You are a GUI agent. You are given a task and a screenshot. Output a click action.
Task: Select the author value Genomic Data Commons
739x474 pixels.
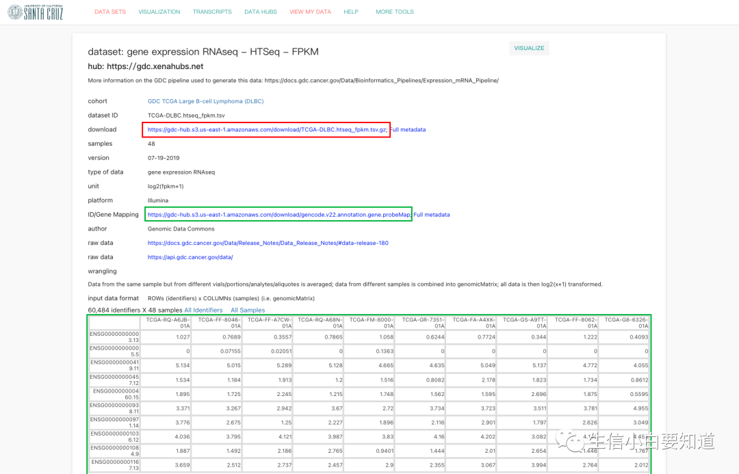181,229
